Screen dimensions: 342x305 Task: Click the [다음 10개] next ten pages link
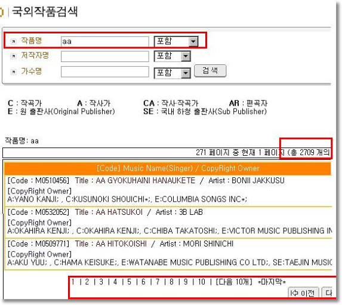[x=234, y=282]
